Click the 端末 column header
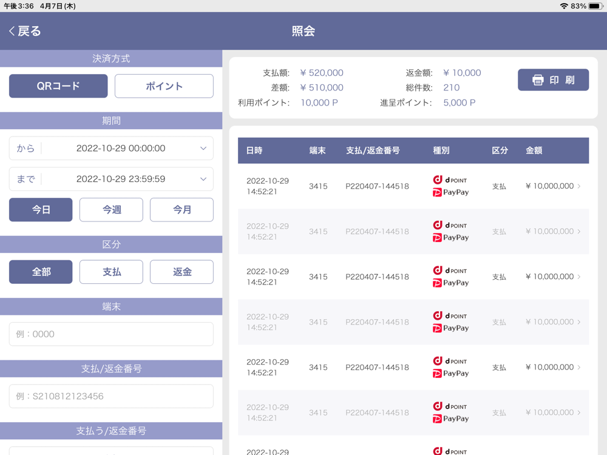Viewport: 607px width, 455px height. 317,150
